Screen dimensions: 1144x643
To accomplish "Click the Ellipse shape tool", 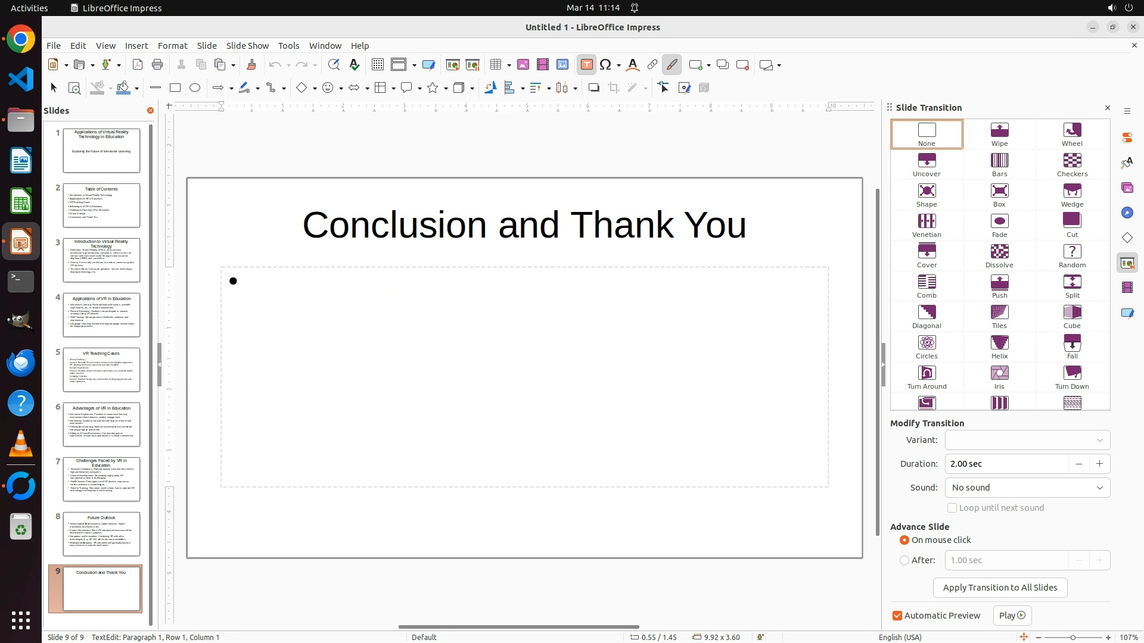I will [x=195, y=88].
